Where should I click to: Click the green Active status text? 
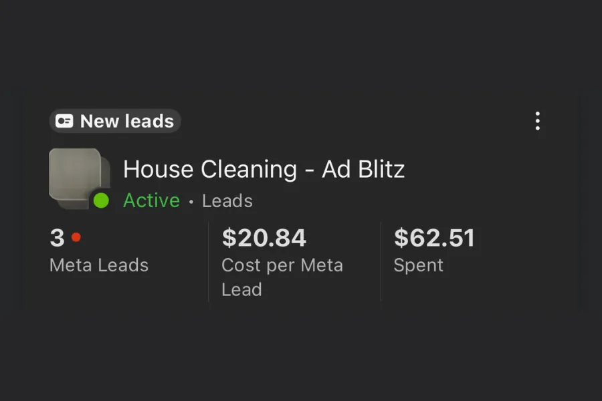151,200
